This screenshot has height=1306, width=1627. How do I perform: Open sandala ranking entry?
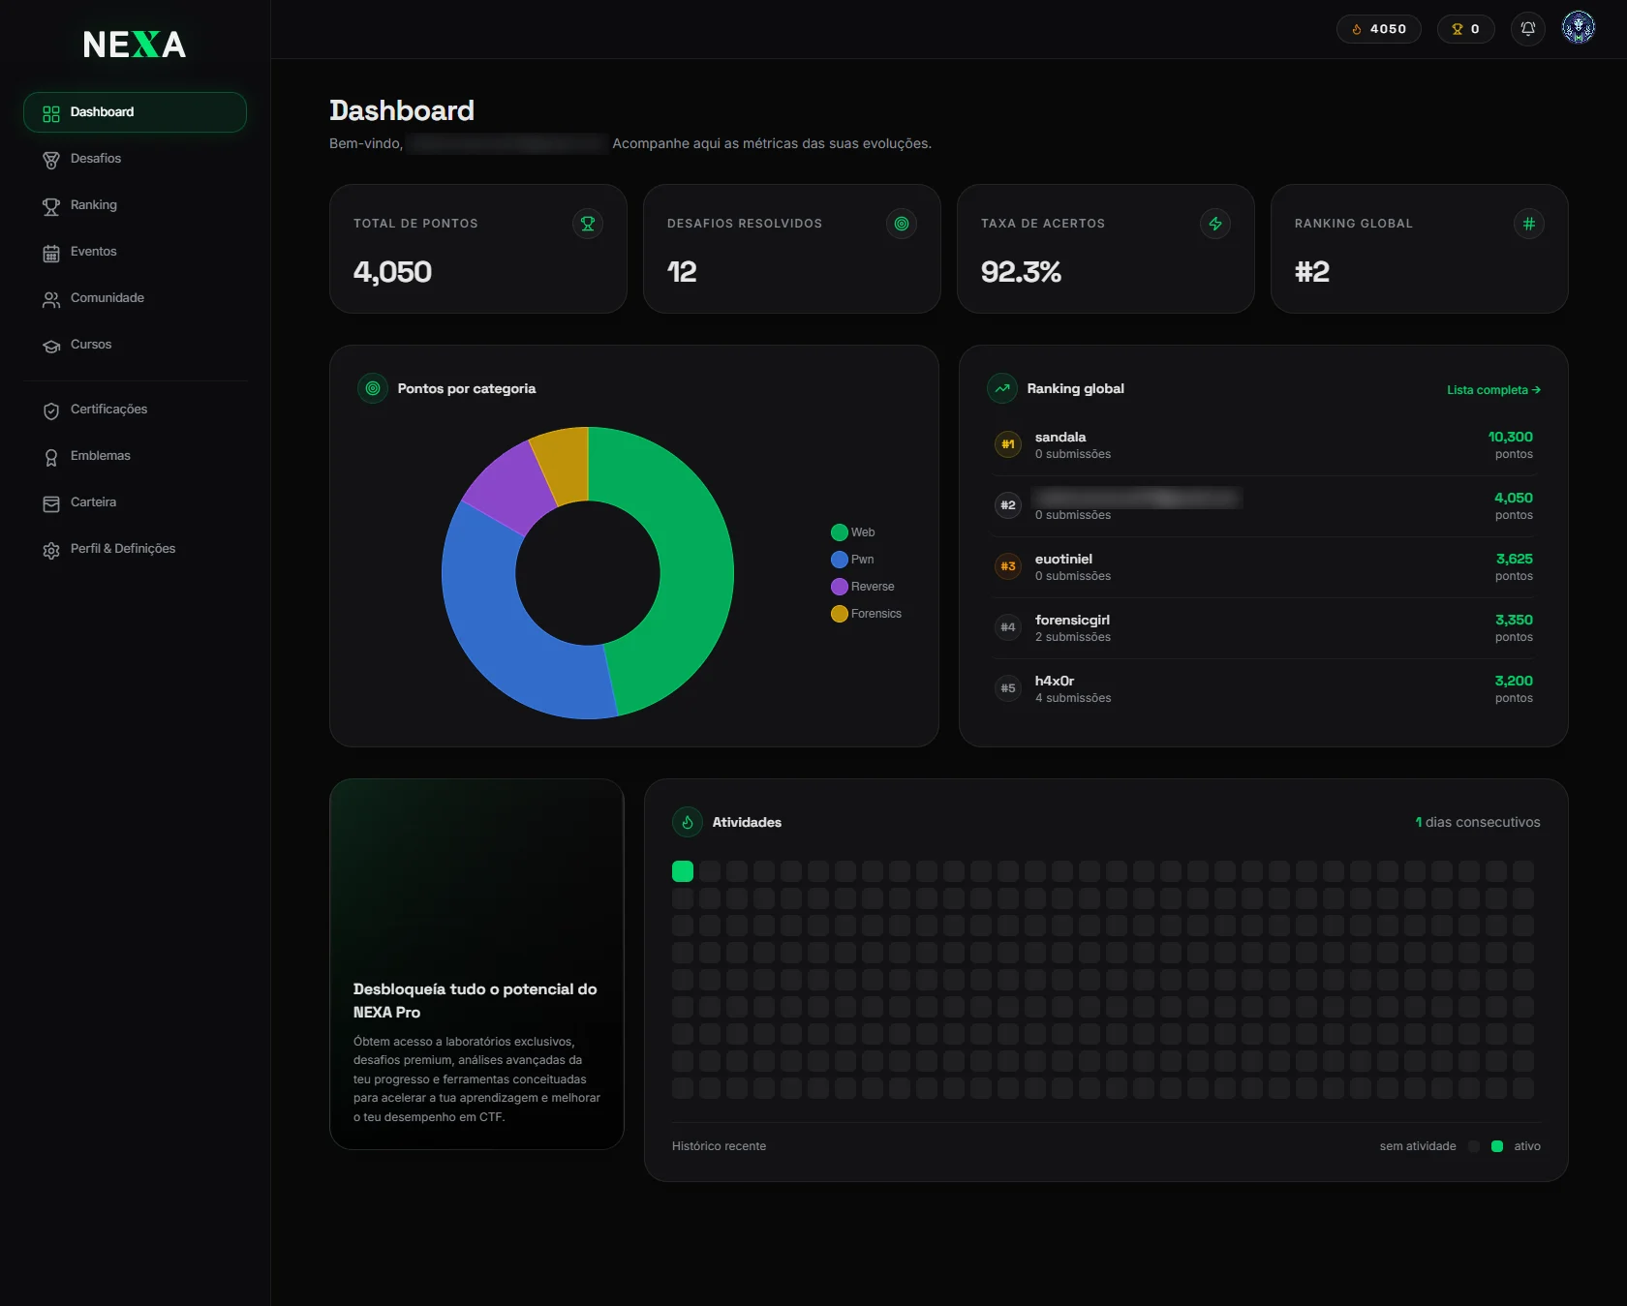point(1264,445)
